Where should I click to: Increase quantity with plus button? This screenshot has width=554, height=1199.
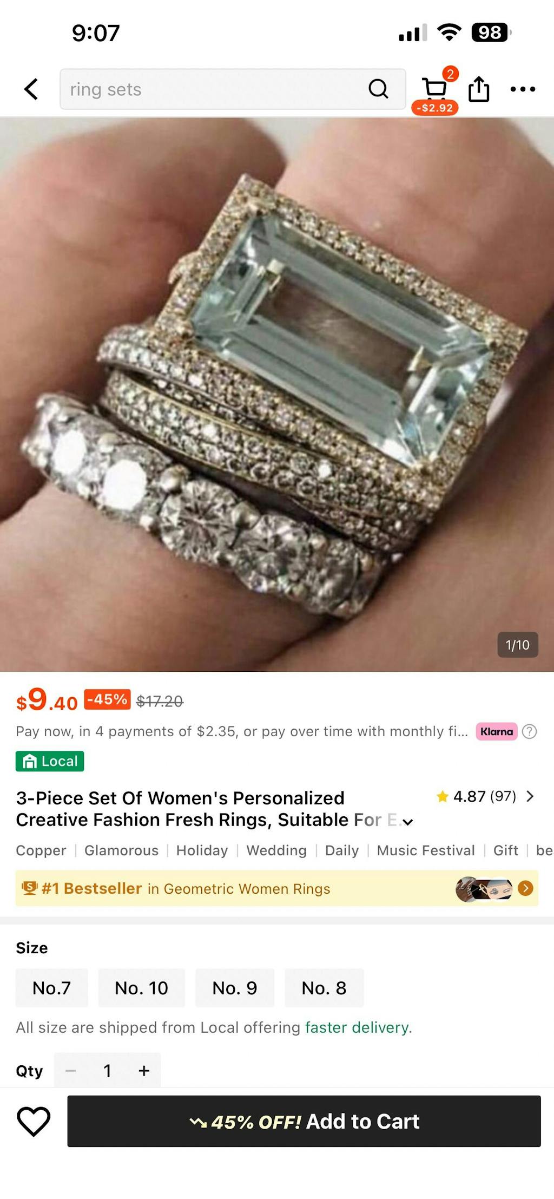pos(144,1071)
